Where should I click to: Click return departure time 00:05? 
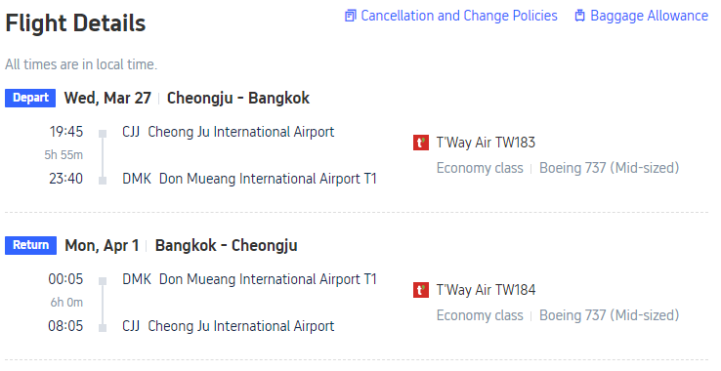point(65,279)
